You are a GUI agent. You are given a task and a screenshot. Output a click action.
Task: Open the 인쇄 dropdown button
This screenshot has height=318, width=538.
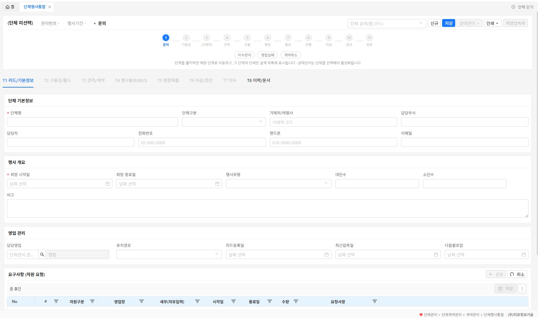(x=492, y=23)
